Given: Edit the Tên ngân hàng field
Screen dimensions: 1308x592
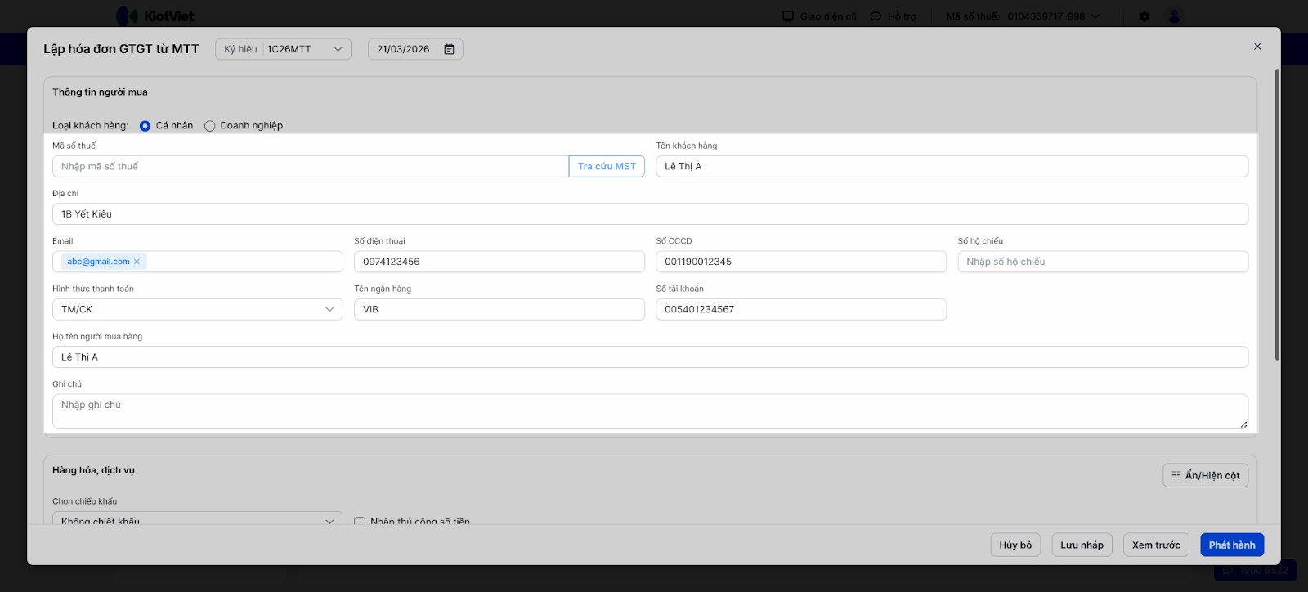Looking at the screenshot, I should (x=499, y=309).
